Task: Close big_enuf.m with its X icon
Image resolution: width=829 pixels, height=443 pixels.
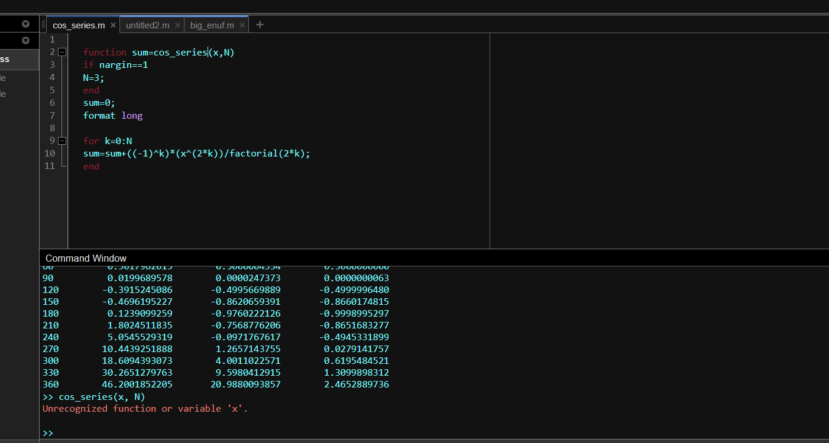Action: [x=242, y=25]
